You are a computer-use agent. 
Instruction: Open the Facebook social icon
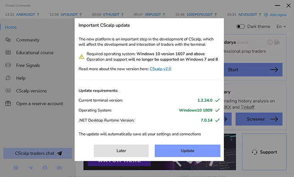pos(45,168)
